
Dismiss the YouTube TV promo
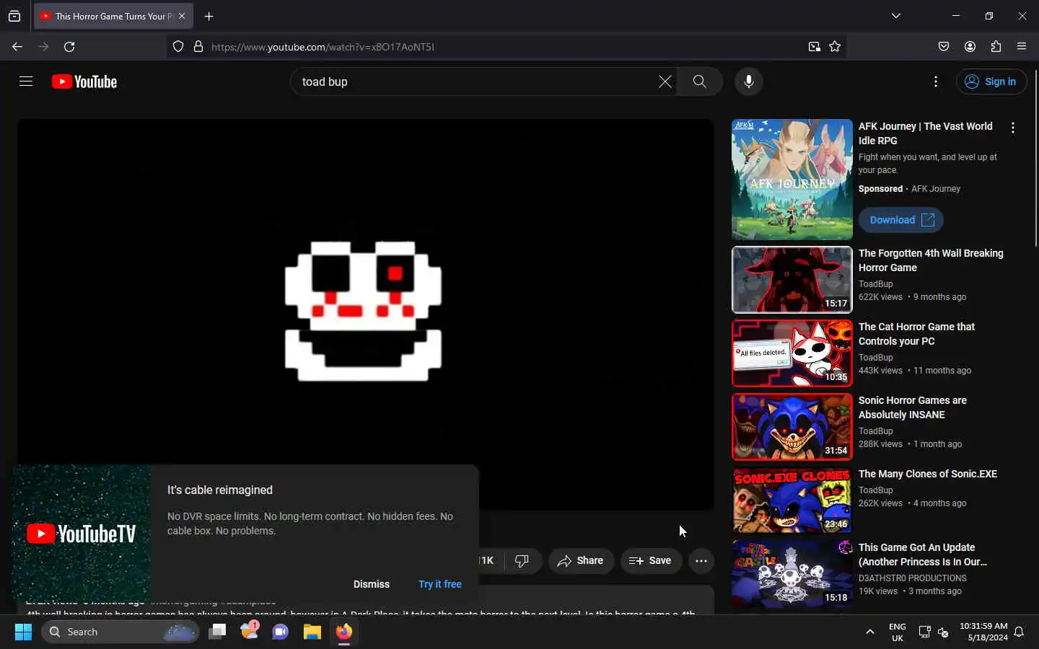click(x=372, y=584)
